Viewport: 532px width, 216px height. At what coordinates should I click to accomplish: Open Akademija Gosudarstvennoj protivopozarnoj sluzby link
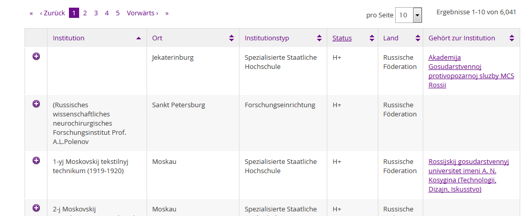pos(471,71)
